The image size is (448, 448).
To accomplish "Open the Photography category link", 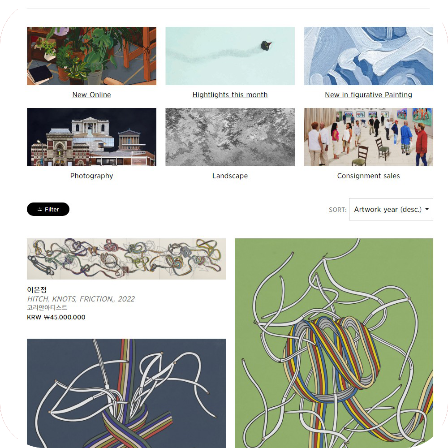I will pyautogui.click(x=91, y=176).
